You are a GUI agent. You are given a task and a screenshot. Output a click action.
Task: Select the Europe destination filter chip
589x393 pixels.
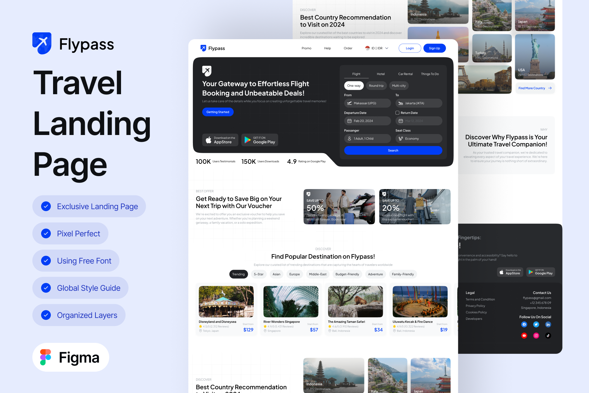pyautogui.click(x=294, y=274)
